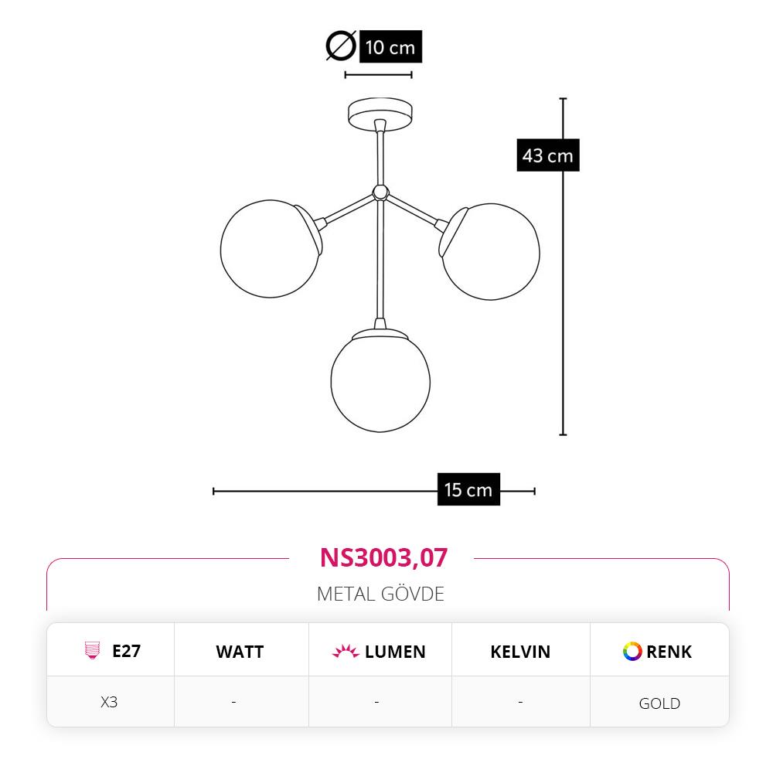Click the KELVIN column header
773x773 pixels.
coord(520,652)
